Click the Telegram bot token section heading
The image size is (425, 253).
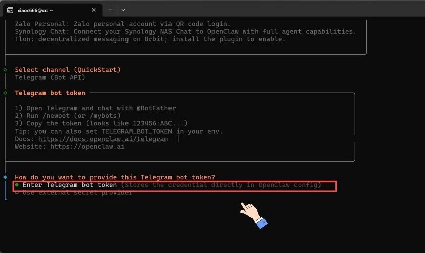point(50,93)
